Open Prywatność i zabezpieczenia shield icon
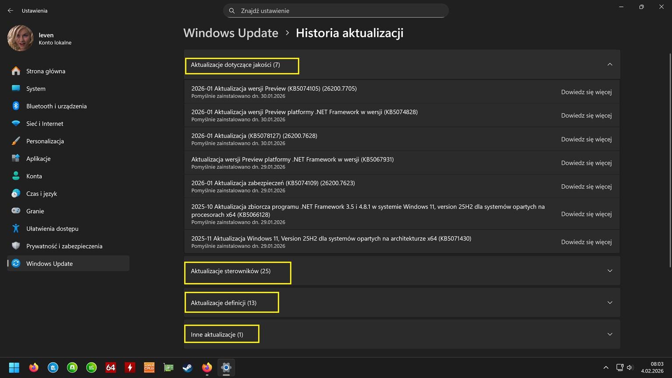 click(16, 246)
